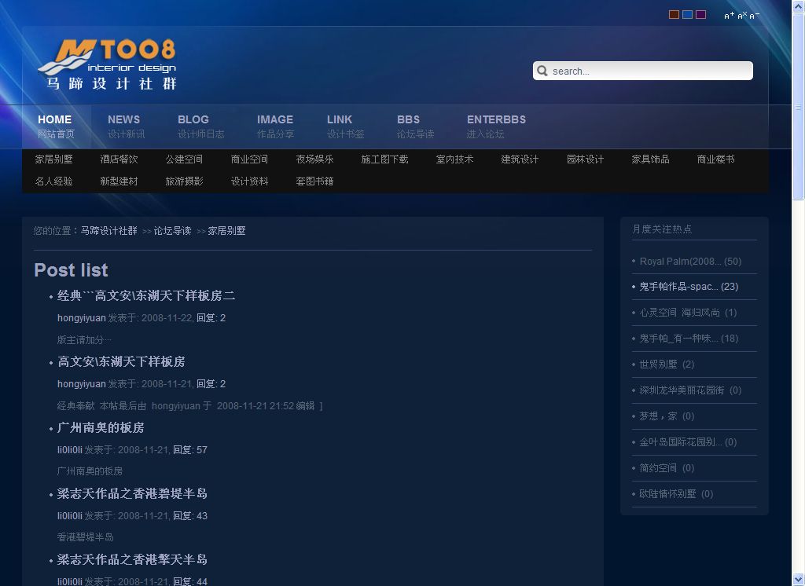Viewport: 805px width, 586px height.
Task: Open hot topic 世贸别墅 (2)
Action: pos(667,364)
